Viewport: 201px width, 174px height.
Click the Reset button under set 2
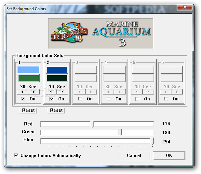coord(56,110)
